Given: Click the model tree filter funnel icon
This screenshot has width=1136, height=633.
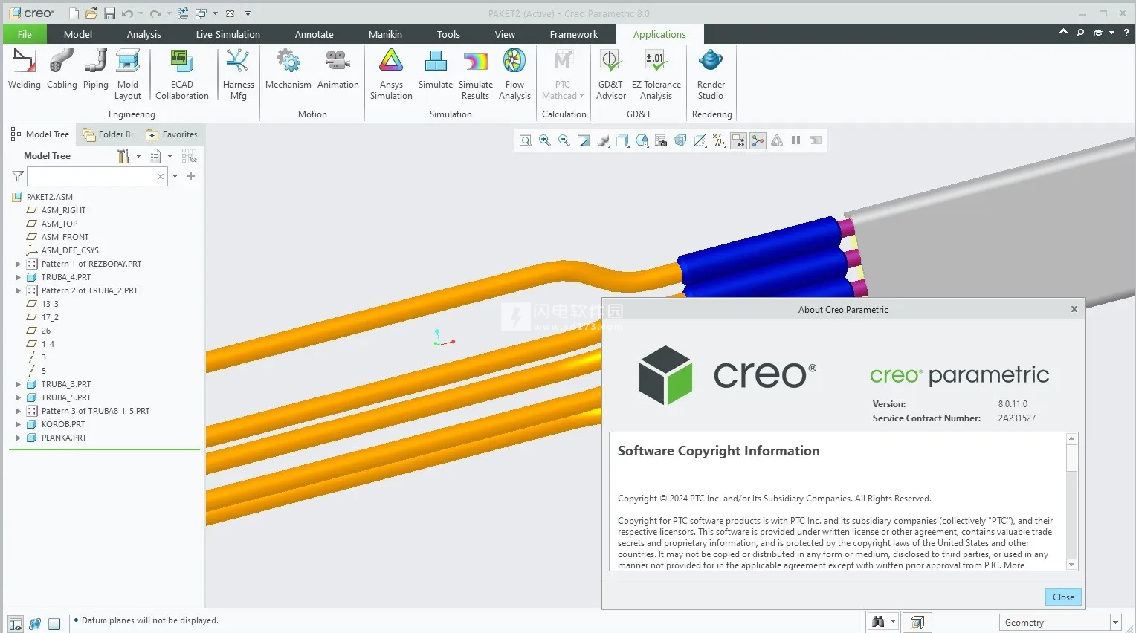Looking at the screenshot, I should [18, 176].
